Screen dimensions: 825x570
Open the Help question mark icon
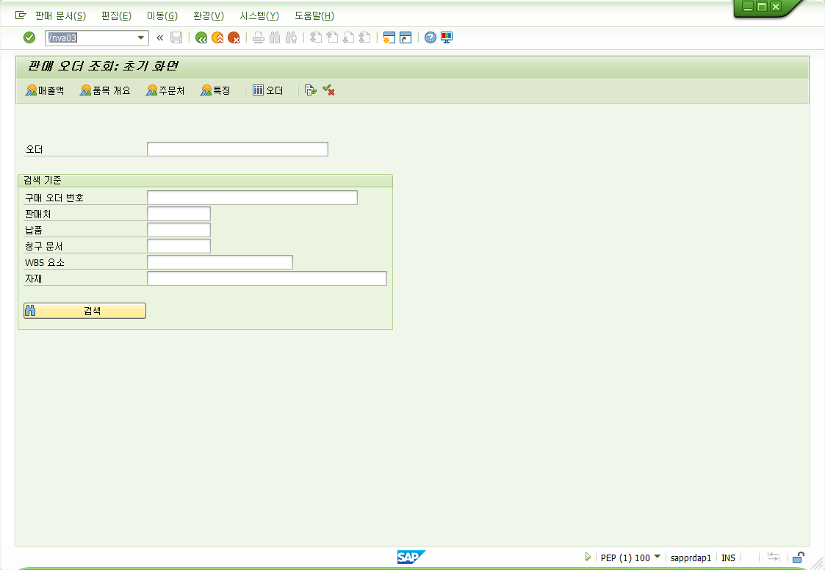pos(430,37)
